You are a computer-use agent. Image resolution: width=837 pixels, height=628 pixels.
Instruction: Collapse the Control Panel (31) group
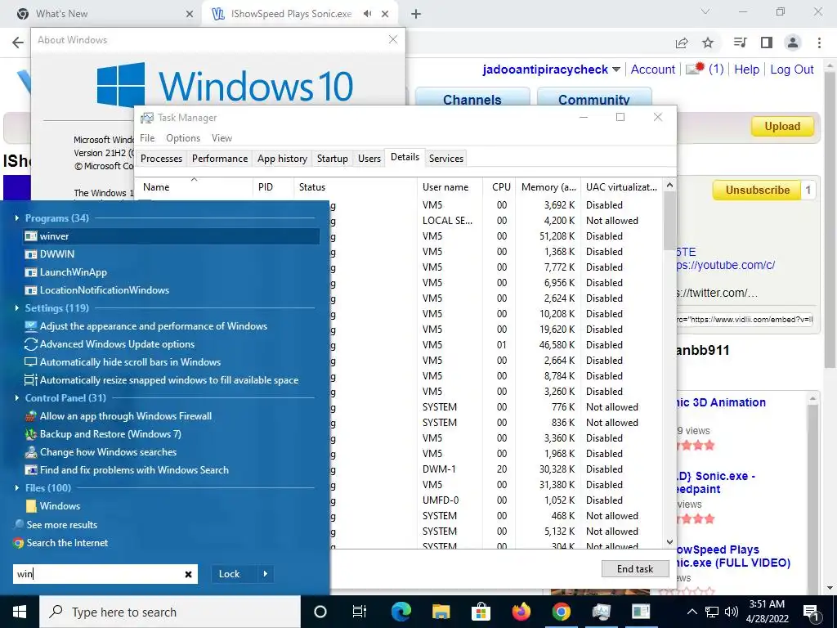[x=17, y=398]
